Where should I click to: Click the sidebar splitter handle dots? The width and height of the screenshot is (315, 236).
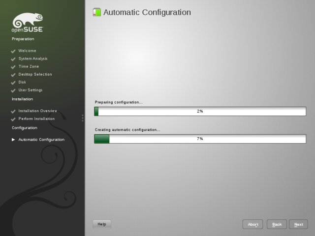pos(83,118)
